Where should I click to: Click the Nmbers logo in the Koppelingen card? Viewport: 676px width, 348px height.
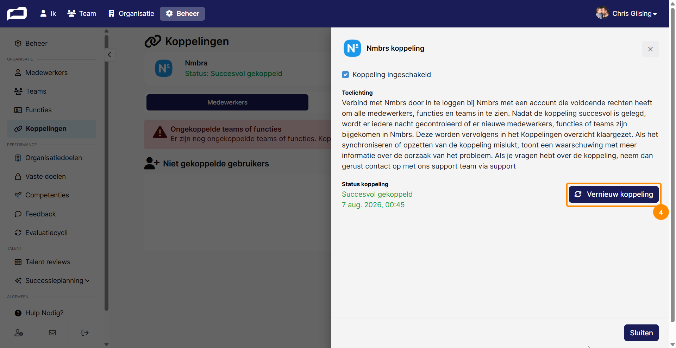[x=164, y=68]
